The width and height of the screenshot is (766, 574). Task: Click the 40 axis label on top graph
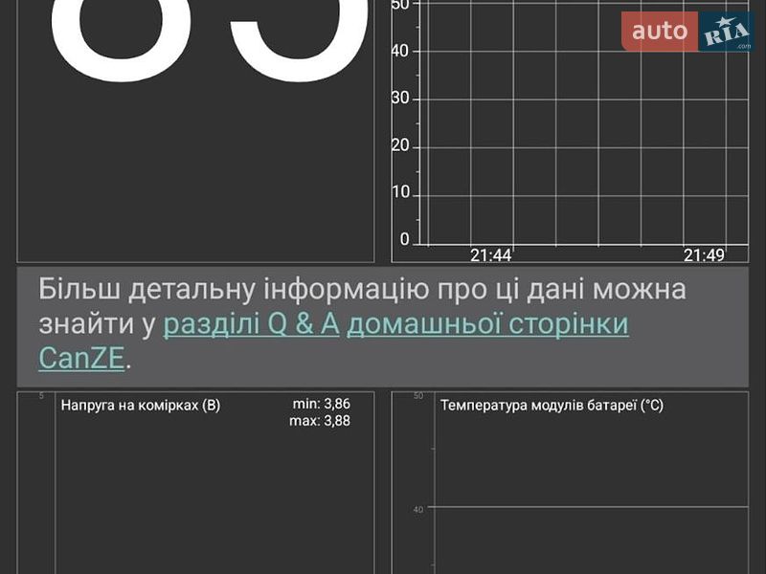(400, 51)
